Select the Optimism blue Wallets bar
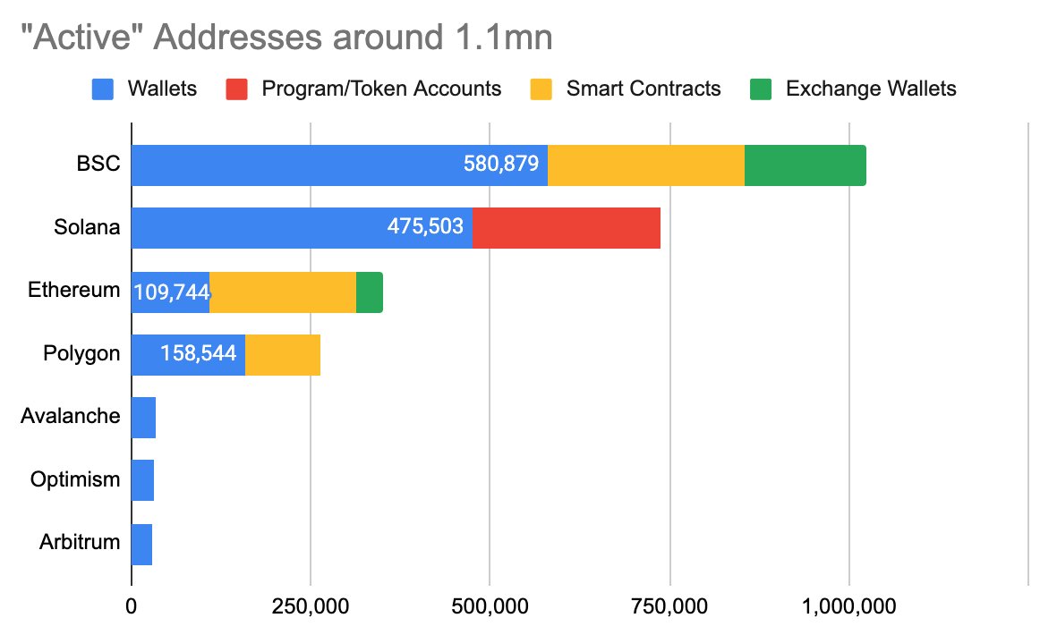1040x635 pixels. (142, 480)
